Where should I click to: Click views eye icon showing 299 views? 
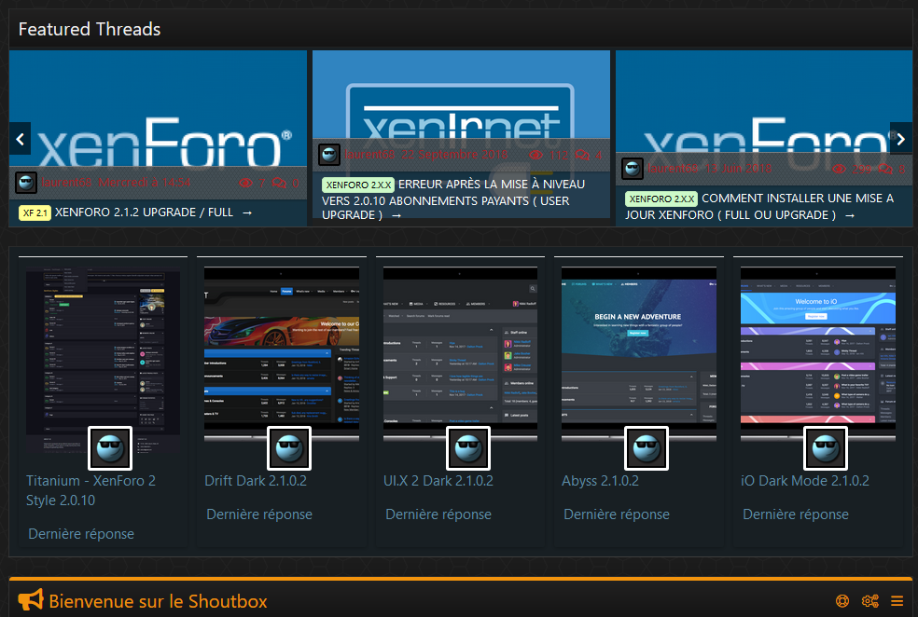839,169
